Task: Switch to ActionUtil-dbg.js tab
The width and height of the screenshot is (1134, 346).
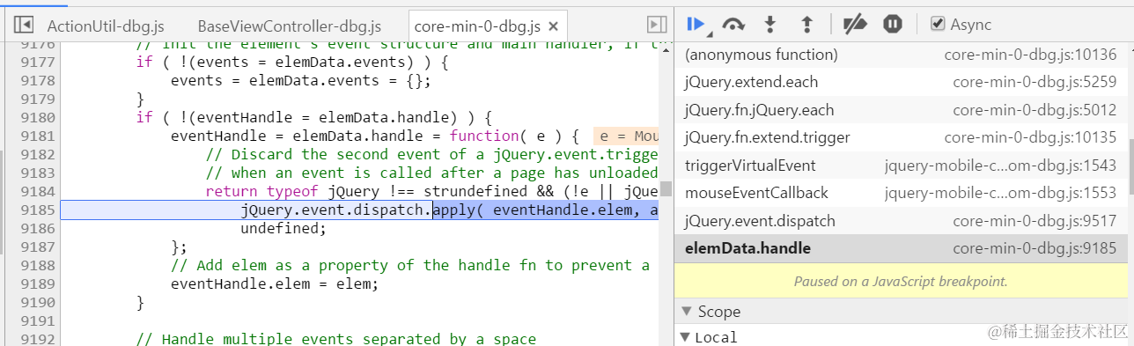Action: click(105, 26)
